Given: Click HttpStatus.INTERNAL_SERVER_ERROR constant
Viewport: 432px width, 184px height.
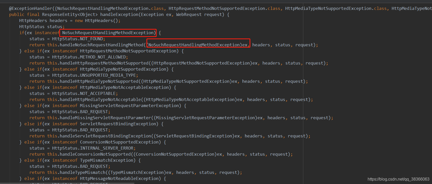Looking at the screenshot, I should pos(92,148).
